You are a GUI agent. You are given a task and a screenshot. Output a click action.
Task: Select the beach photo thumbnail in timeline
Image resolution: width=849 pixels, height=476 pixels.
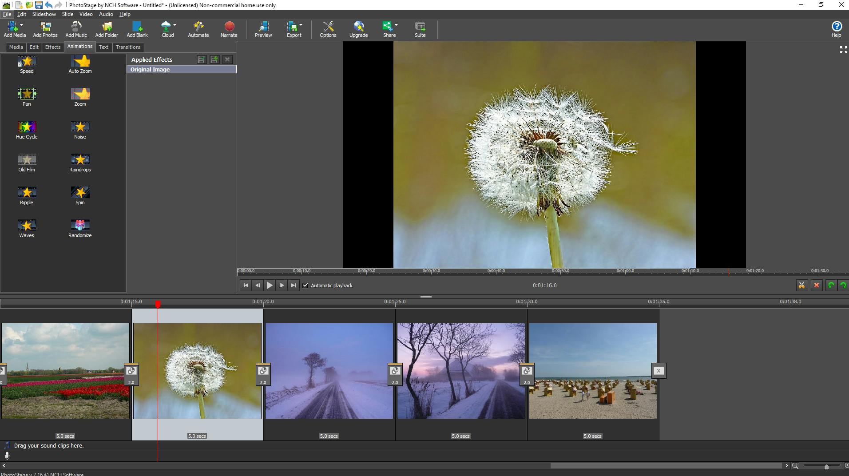592,371
